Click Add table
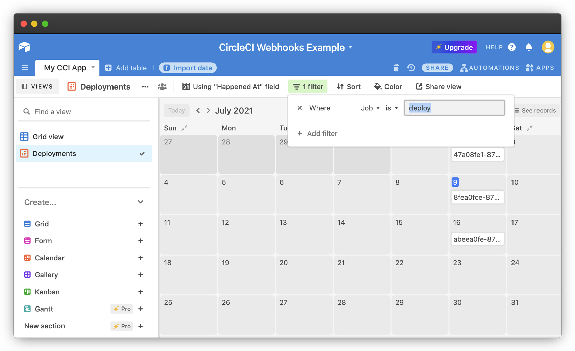The width and height of the screenshot is (575, 351). tap(126, 68)
